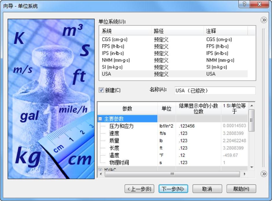272x201 pixels.
Task: Close the unit system wizard dialog
Action: [260, 4]
